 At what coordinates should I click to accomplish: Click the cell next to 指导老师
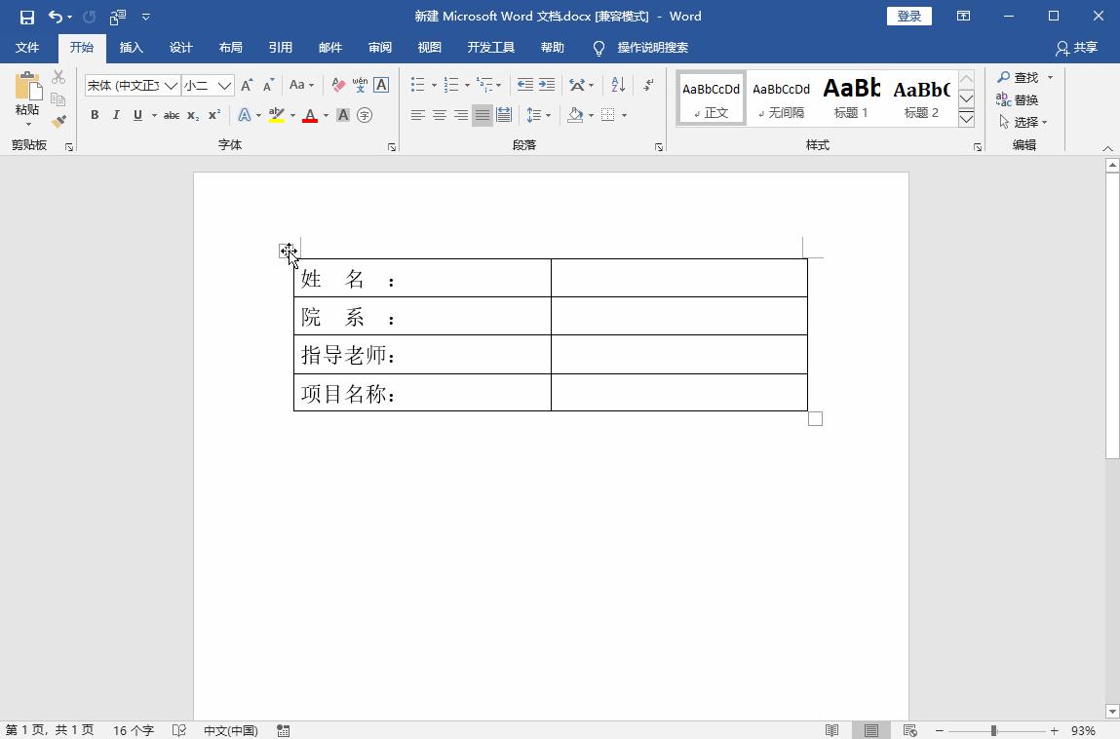tap(678, 355)
